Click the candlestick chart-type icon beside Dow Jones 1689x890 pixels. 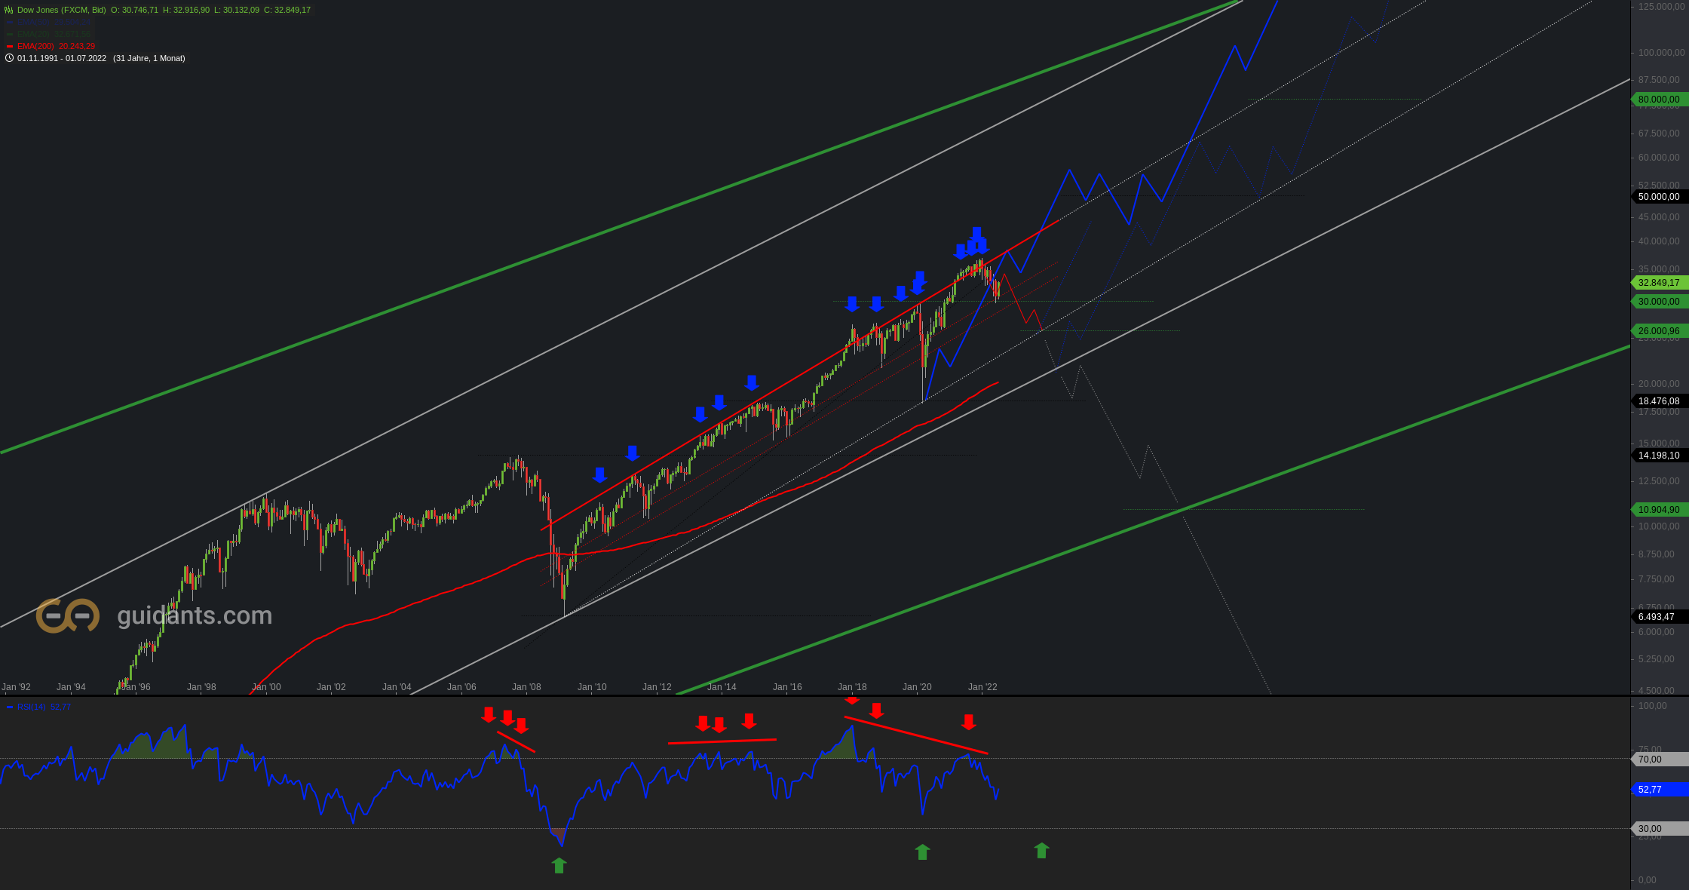pos(9,10)
